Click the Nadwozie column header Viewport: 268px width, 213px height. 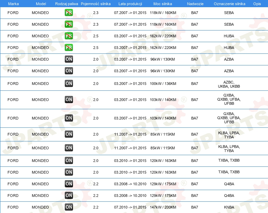pyautogui.click(x=195, y=4)
